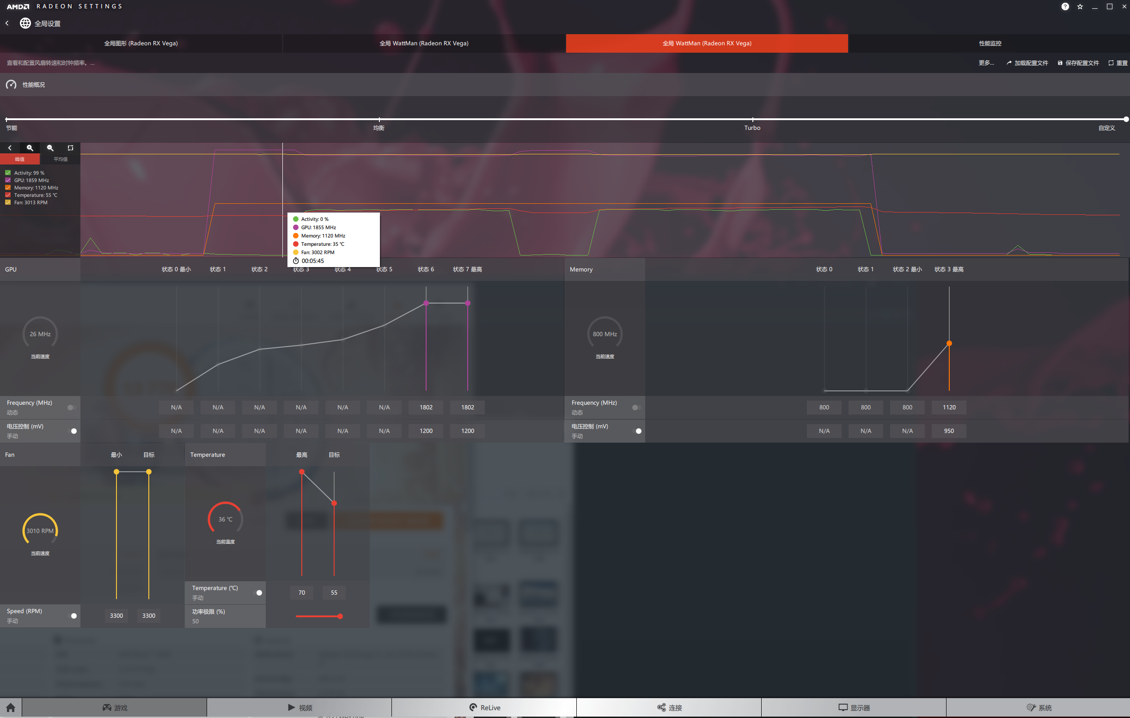Click fan 目标 speed field 3300
This screenshot has height=718, width=1130.
pos(149,616)
